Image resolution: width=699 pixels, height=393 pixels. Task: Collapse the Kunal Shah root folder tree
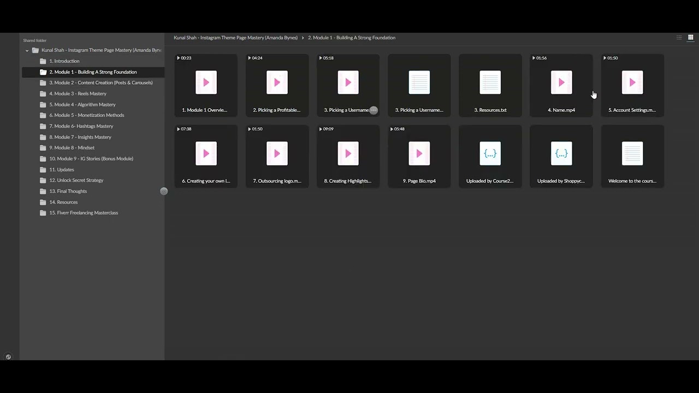click(27, 50)
